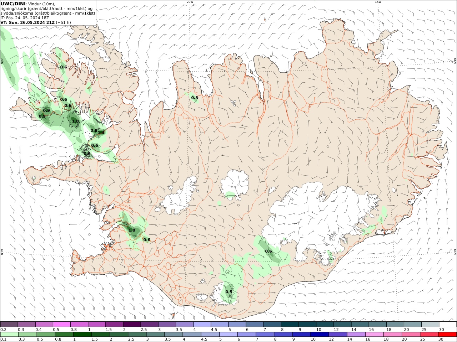457x342 pixels.
Task: Select the dark purple 2 swatch, upper legend
Action: [x=132, y=325]
